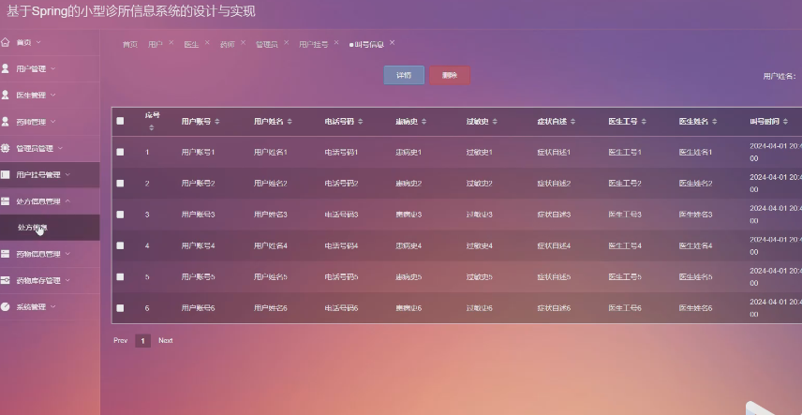Sort by 用户账号 using its sort arrows
802x415 pixels.
(216, 121)
